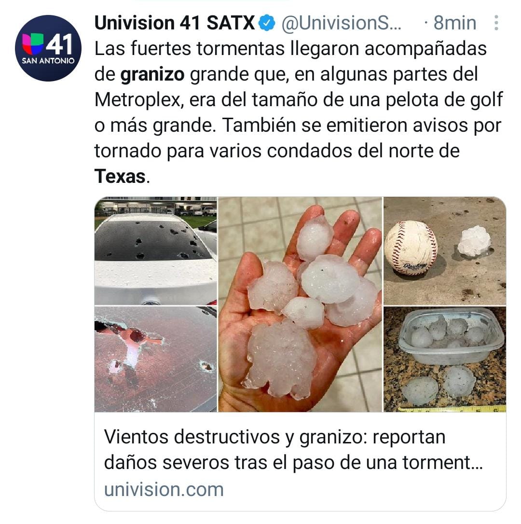Visit the univision.com link

[x=164, y=490]
